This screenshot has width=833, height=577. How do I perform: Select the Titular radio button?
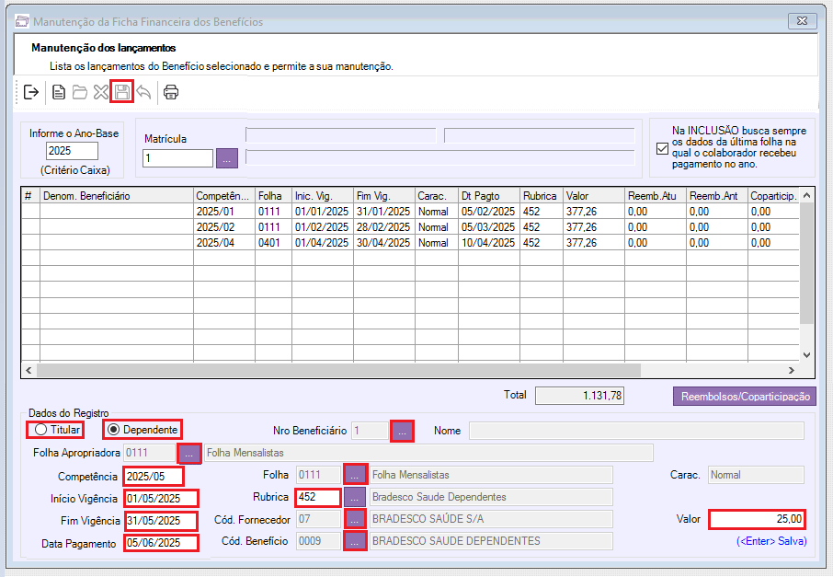pyautogui.click(x=40, y=430)
